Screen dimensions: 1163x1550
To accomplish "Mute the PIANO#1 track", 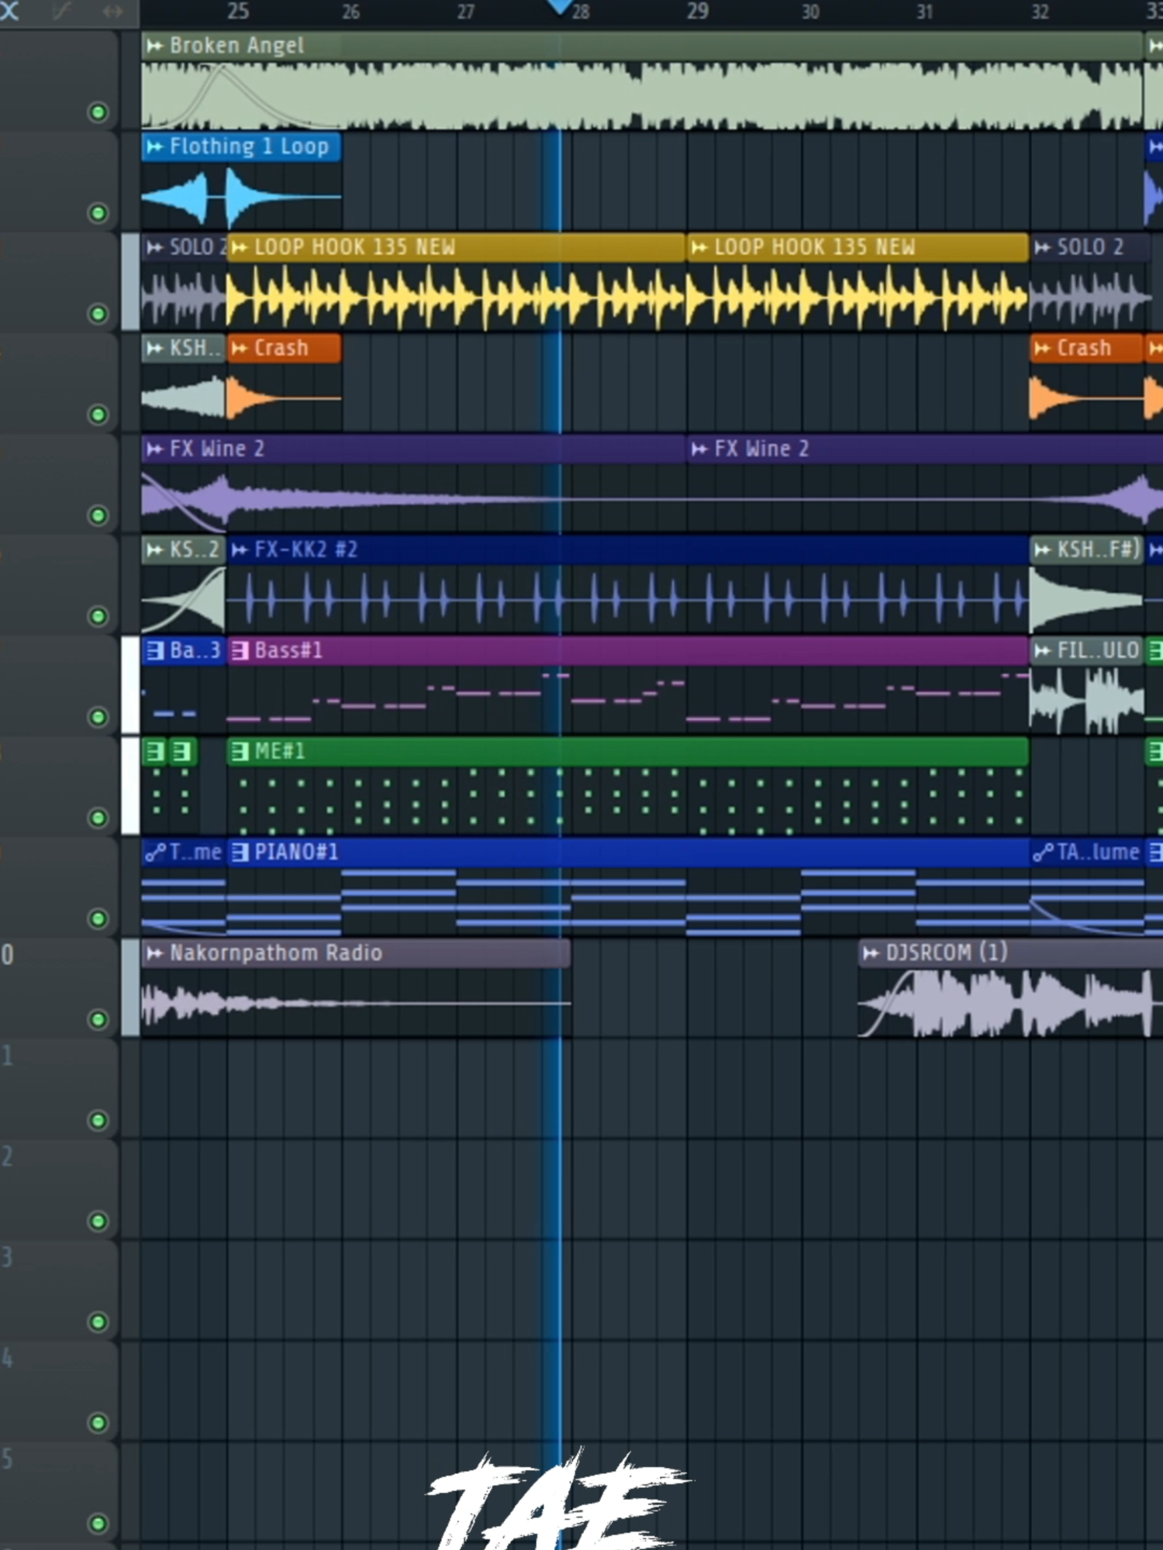I will (98, 918).
